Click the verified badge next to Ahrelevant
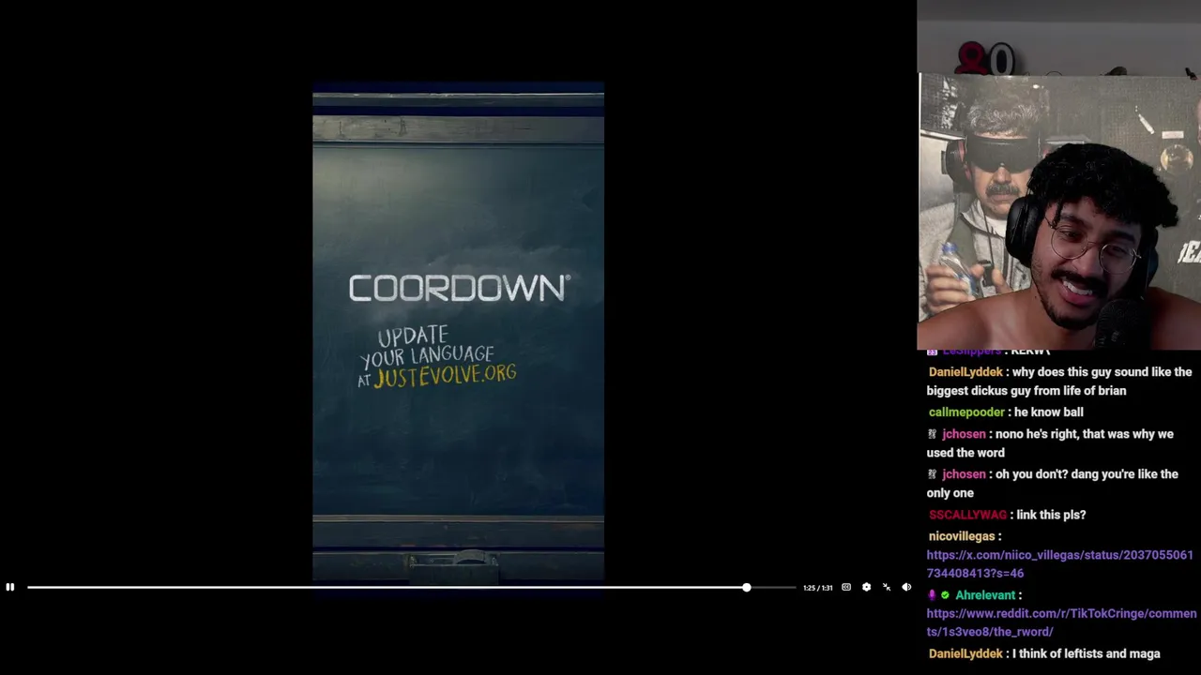Viewport: 1201px width, 675px height. 945,595
